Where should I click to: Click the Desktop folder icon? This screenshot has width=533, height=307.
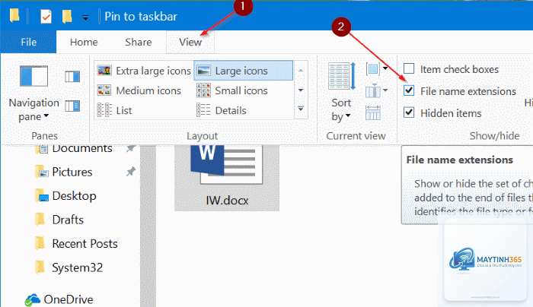click(x=42, y=196)
